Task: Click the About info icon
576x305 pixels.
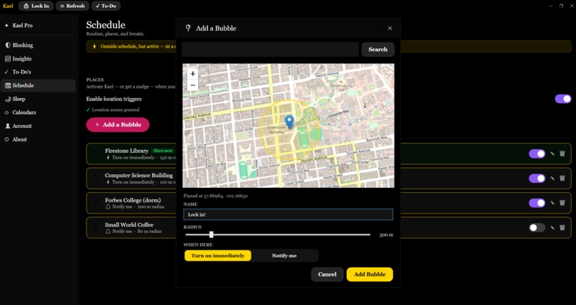Action: (6, 139)
